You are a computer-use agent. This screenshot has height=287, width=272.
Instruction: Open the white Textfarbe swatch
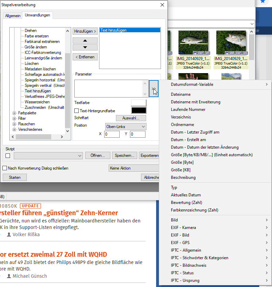click(x=139, y=103)
